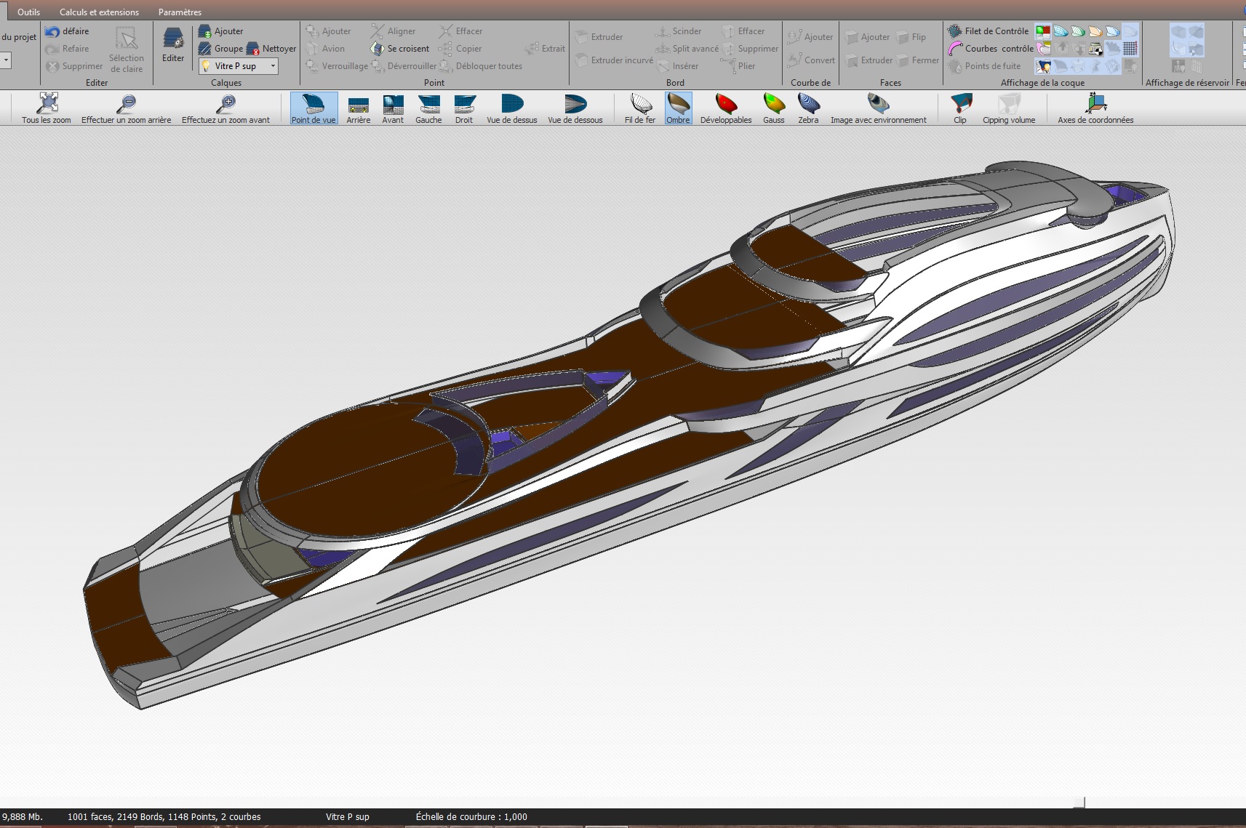Click Image avec environnement render mode
Screen dimensions: 1246x828
pos(879,108)
